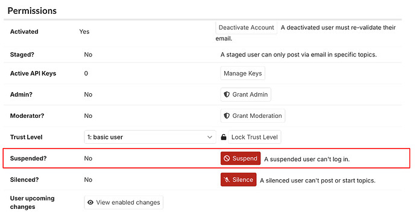
Task: Click the Staged? label
Action: click(22, 55)
